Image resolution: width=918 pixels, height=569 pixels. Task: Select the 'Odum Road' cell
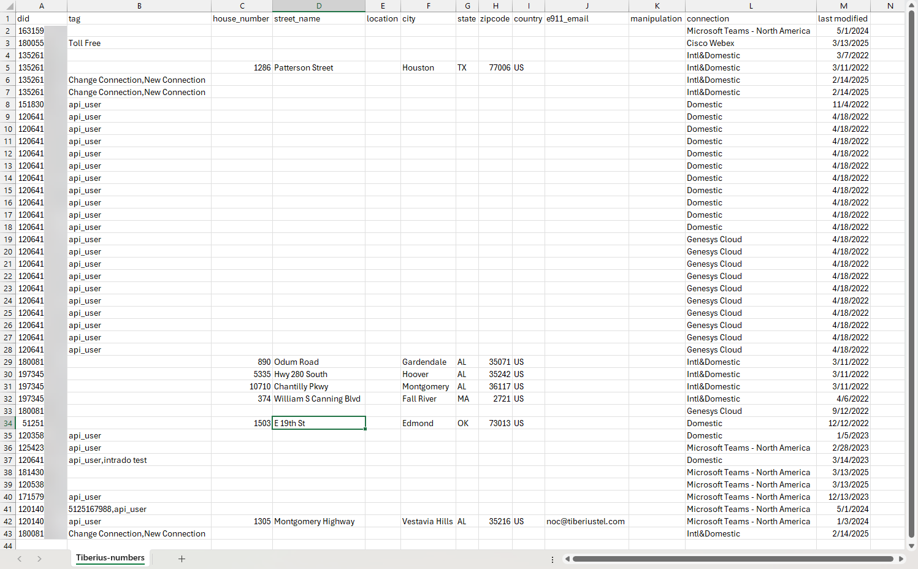coord(319,362)
